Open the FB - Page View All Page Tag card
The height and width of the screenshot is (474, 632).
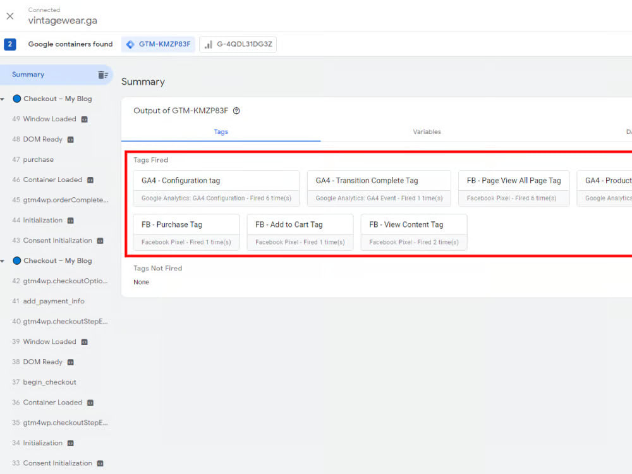point(514,188)
